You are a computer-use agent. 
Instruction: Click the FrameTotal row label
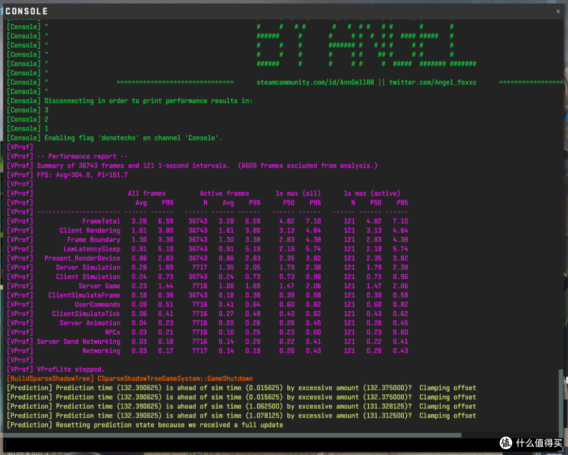[x=101, y=221]
